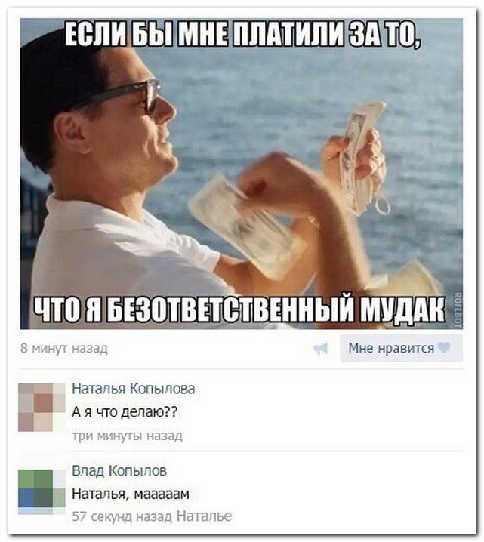Image resolution: width=484 pixels, height=542 pixels.
Task: Like the post with Мне нравится button
Action: click(401, 348)
